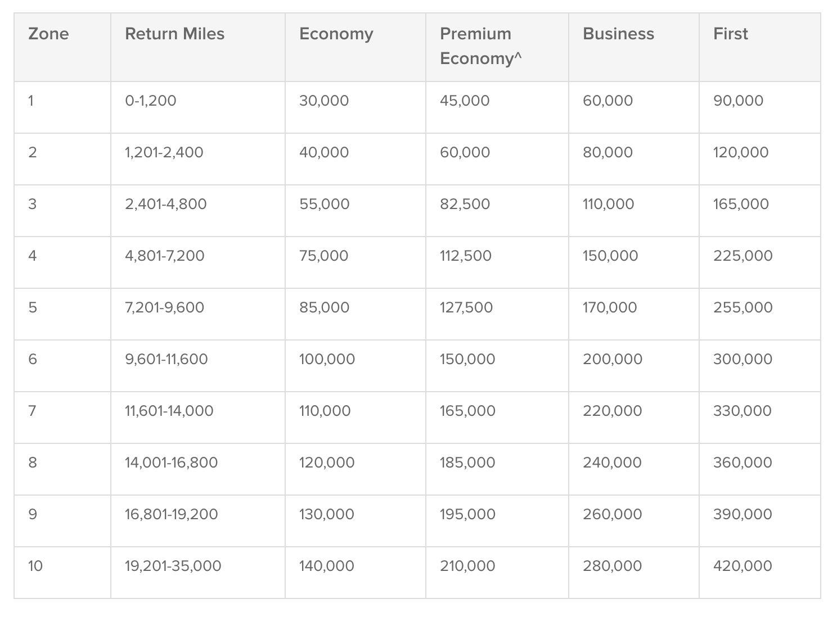Click the 100,000 economy cell
The height and width of the screenshot is (617, 837).
point(327,359)
